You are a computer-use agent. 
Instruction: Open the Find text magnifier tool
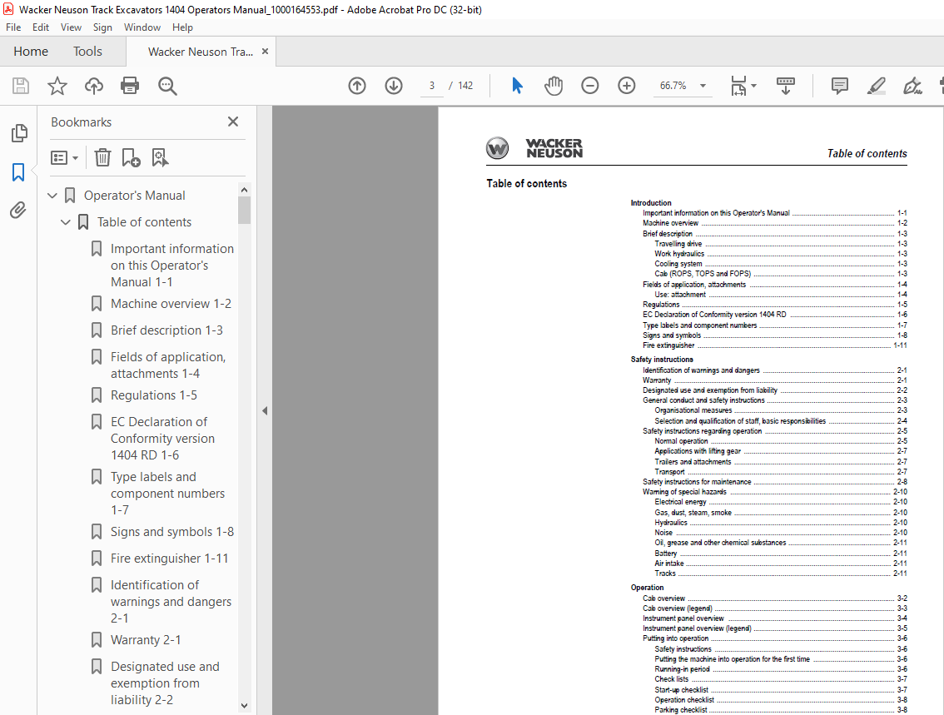pos(167,86)
